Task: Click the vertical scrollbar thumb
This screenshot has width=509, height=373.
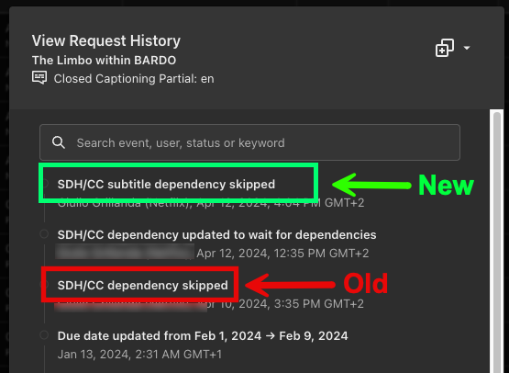Action: tap(497, 242)
